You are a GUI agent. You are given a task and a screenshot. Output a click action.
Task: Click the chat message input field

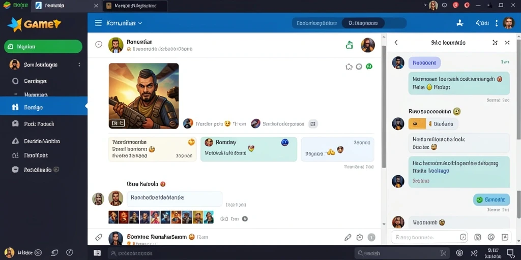429,237
